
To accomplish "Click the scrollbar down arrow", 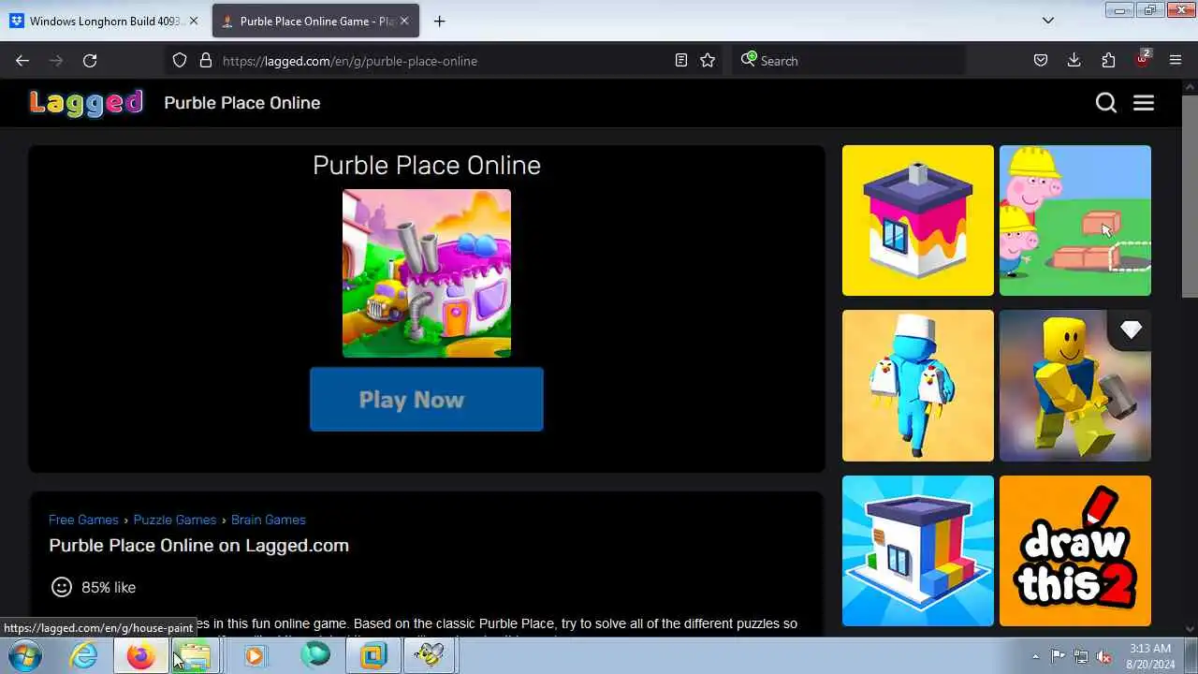I will click(x=1190, y=629).
